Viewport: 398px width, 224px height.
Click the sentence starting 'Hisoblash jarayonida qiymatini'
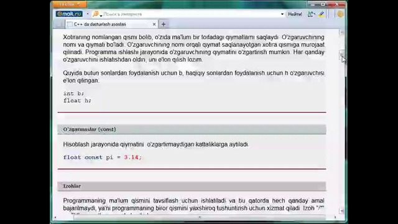click(155, 144)
